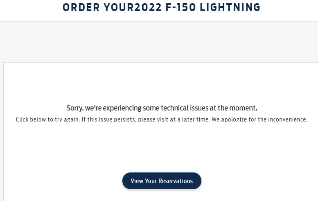This screenshot has height=201, width=318.
Task: Click the word View on the dark button
Action: (x=137, y=181)
